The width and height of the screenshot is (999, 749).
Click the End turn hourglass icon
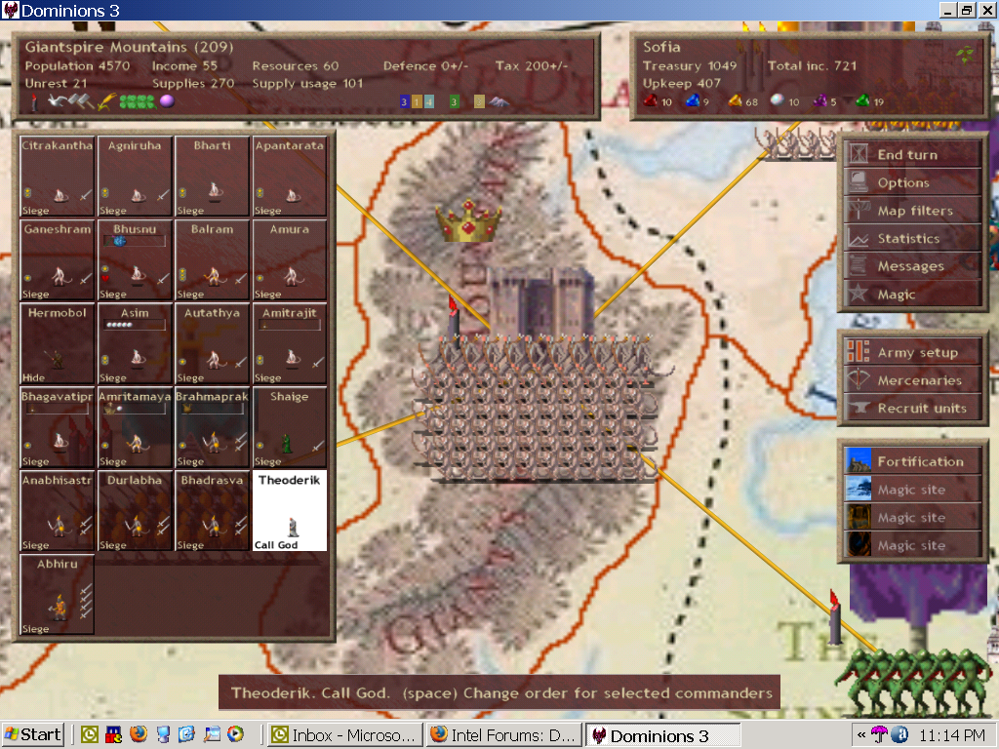point(859,155)
